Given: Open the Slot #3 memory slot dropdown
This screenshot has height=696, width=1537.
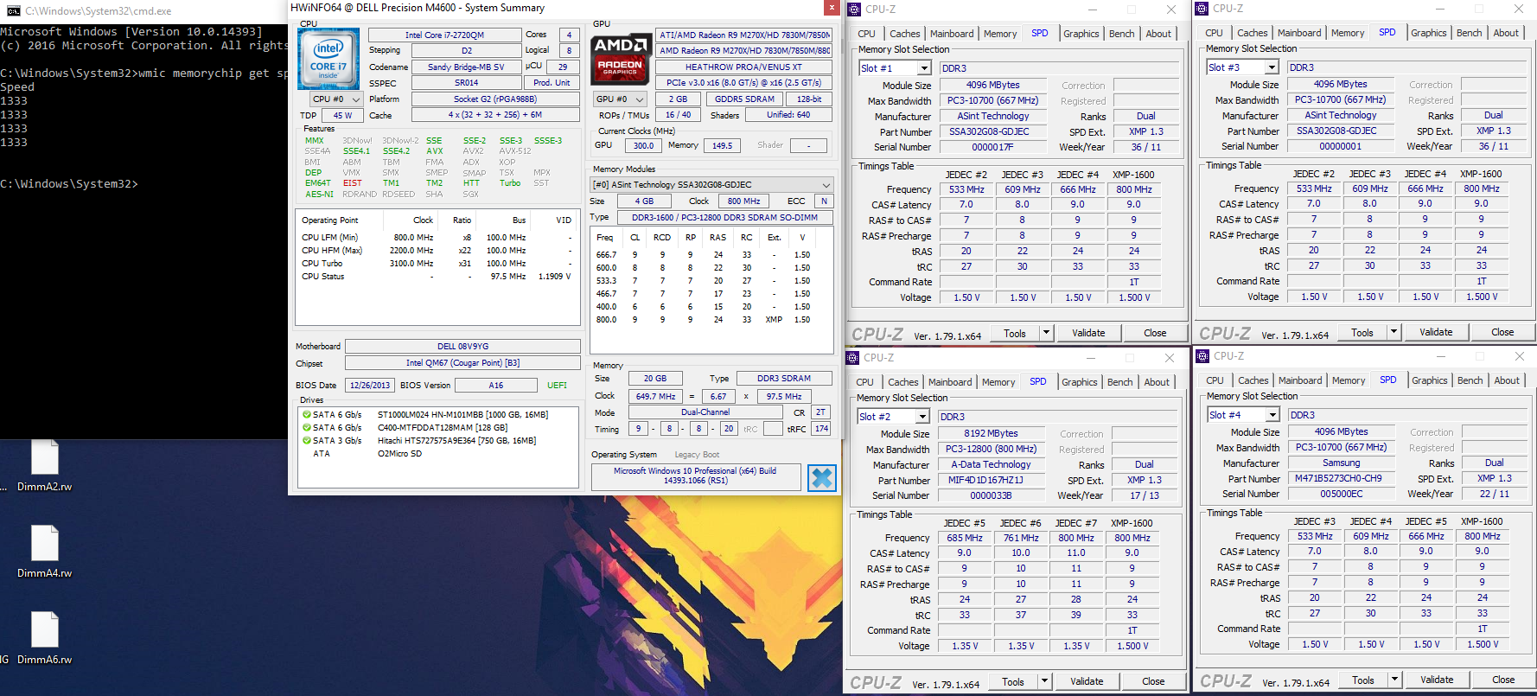Looking at the screenshot, I should click(x=1272, y=67).
